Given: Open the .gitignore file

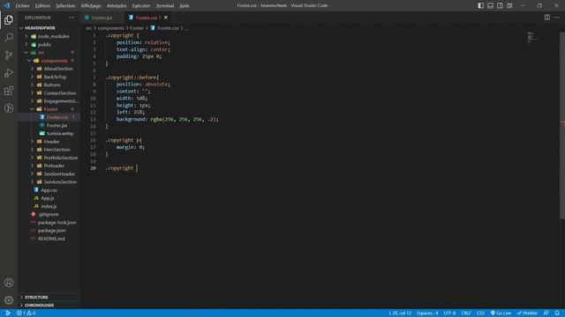Looking at the screenshot, I should point(49,214).
